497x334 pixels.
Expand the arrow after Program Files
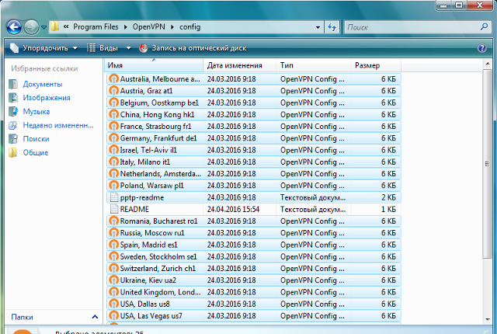click(126, 27)
